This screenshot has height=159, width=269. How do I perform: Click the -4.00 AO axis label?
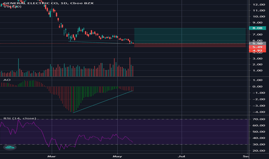click(259, 112)
